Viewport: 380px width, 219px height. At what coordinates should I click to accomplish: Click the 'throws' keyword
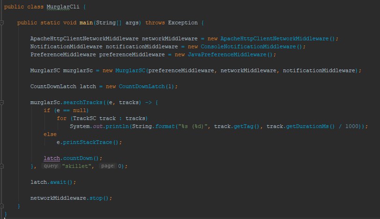155,23
